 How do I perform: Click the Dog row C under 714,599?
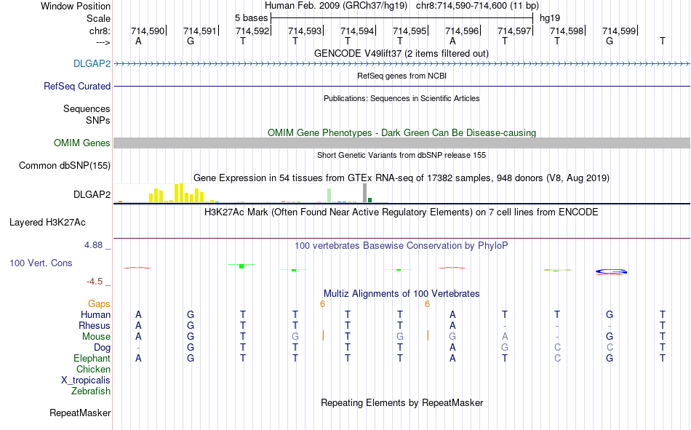(610, 348)
